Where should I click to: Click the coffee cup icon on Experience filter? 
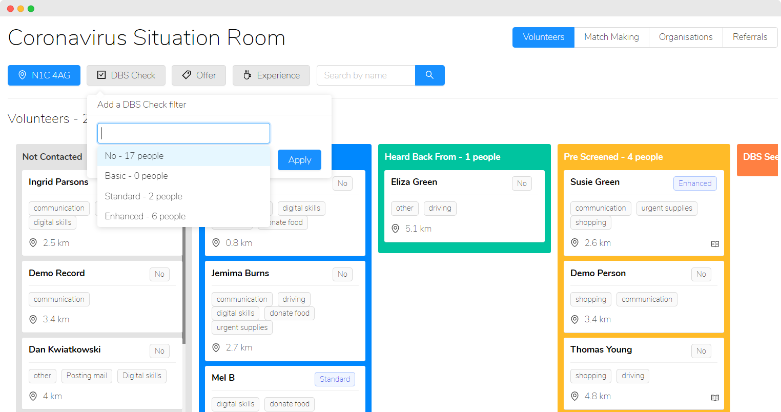[x=247, y=75]
